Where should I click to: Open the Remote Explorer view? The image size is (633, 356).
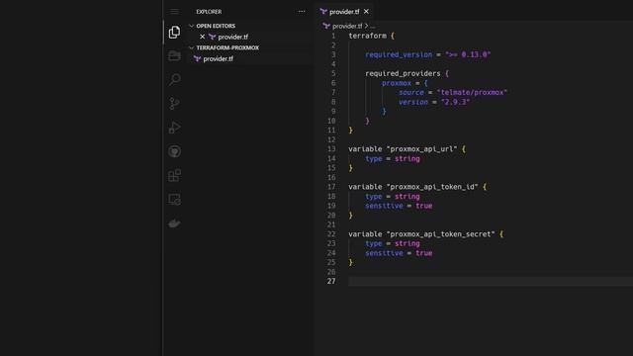click(x=174, y=199)
